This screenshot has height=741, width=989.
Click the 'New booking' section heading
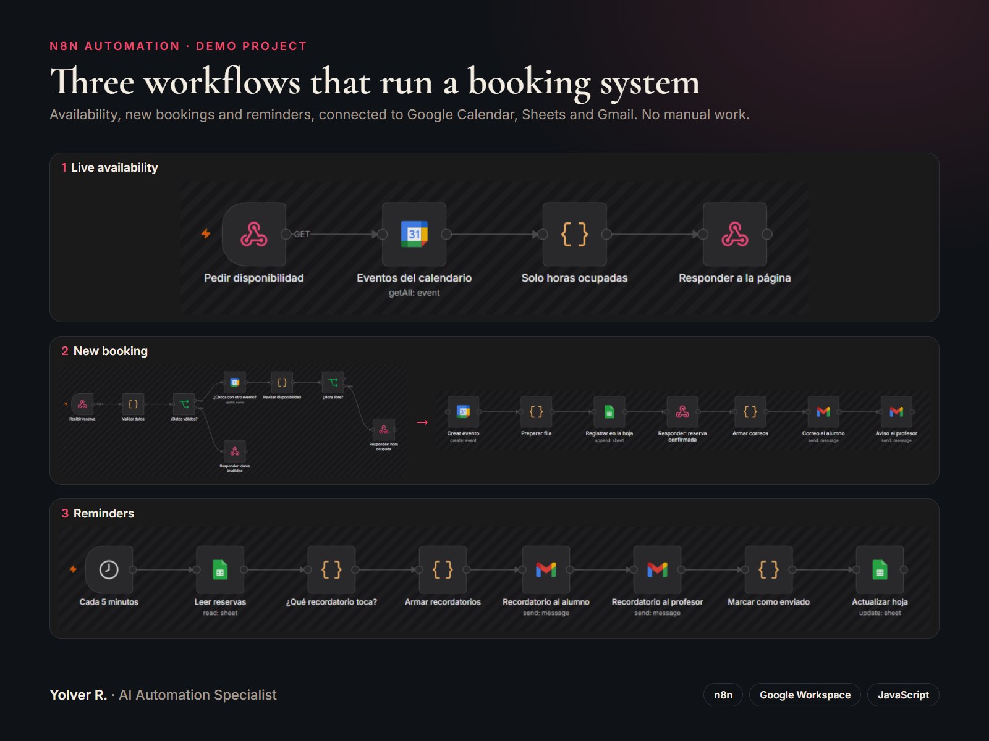111,351
